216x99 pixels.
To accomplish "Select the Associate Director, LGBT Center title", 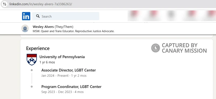I will (69, 70).
